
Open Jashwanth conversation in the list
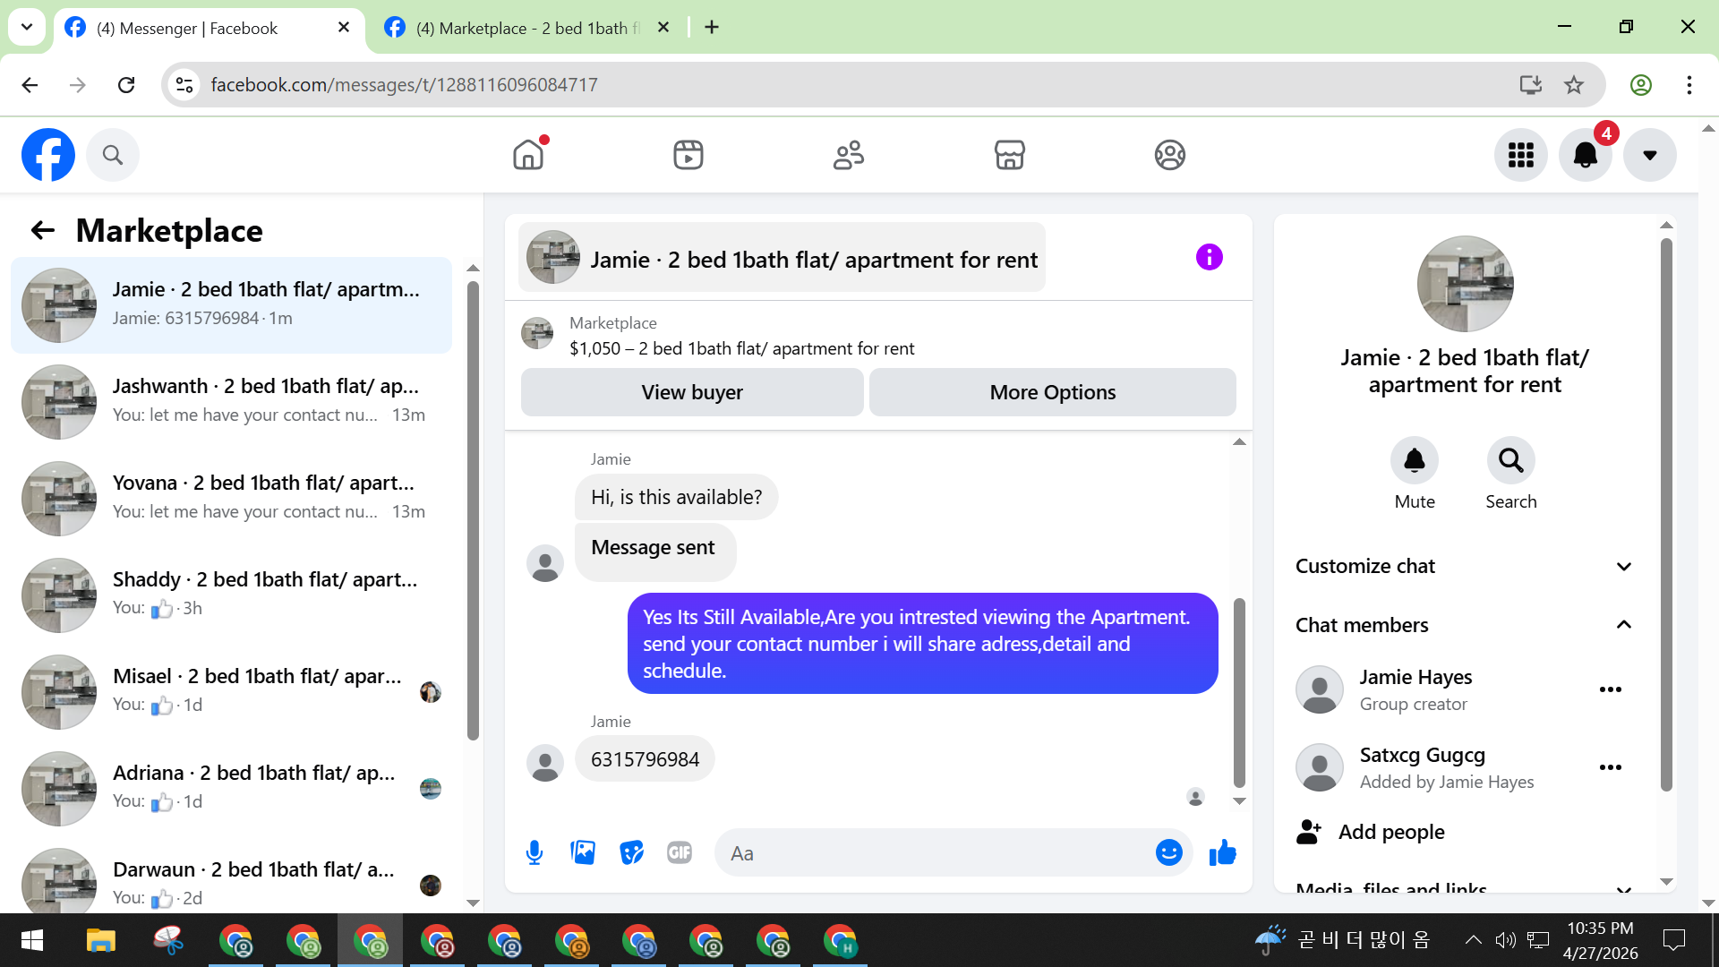231,402
